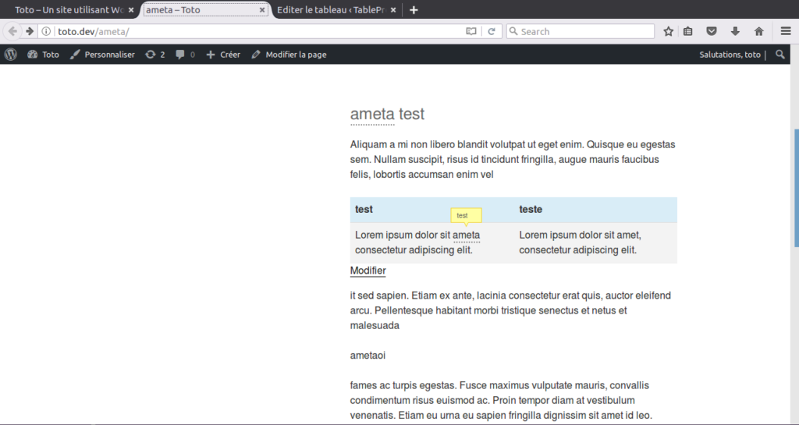Switch to the Toto – Un site utilisant tab

click(x=69, y=10)
